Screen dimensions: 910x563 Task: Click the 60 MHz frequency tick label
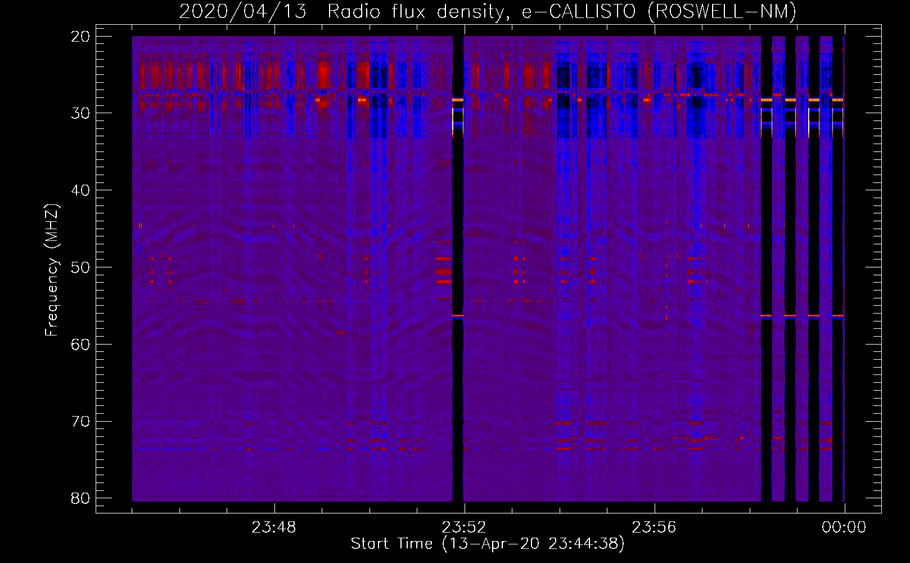[81, 344]
